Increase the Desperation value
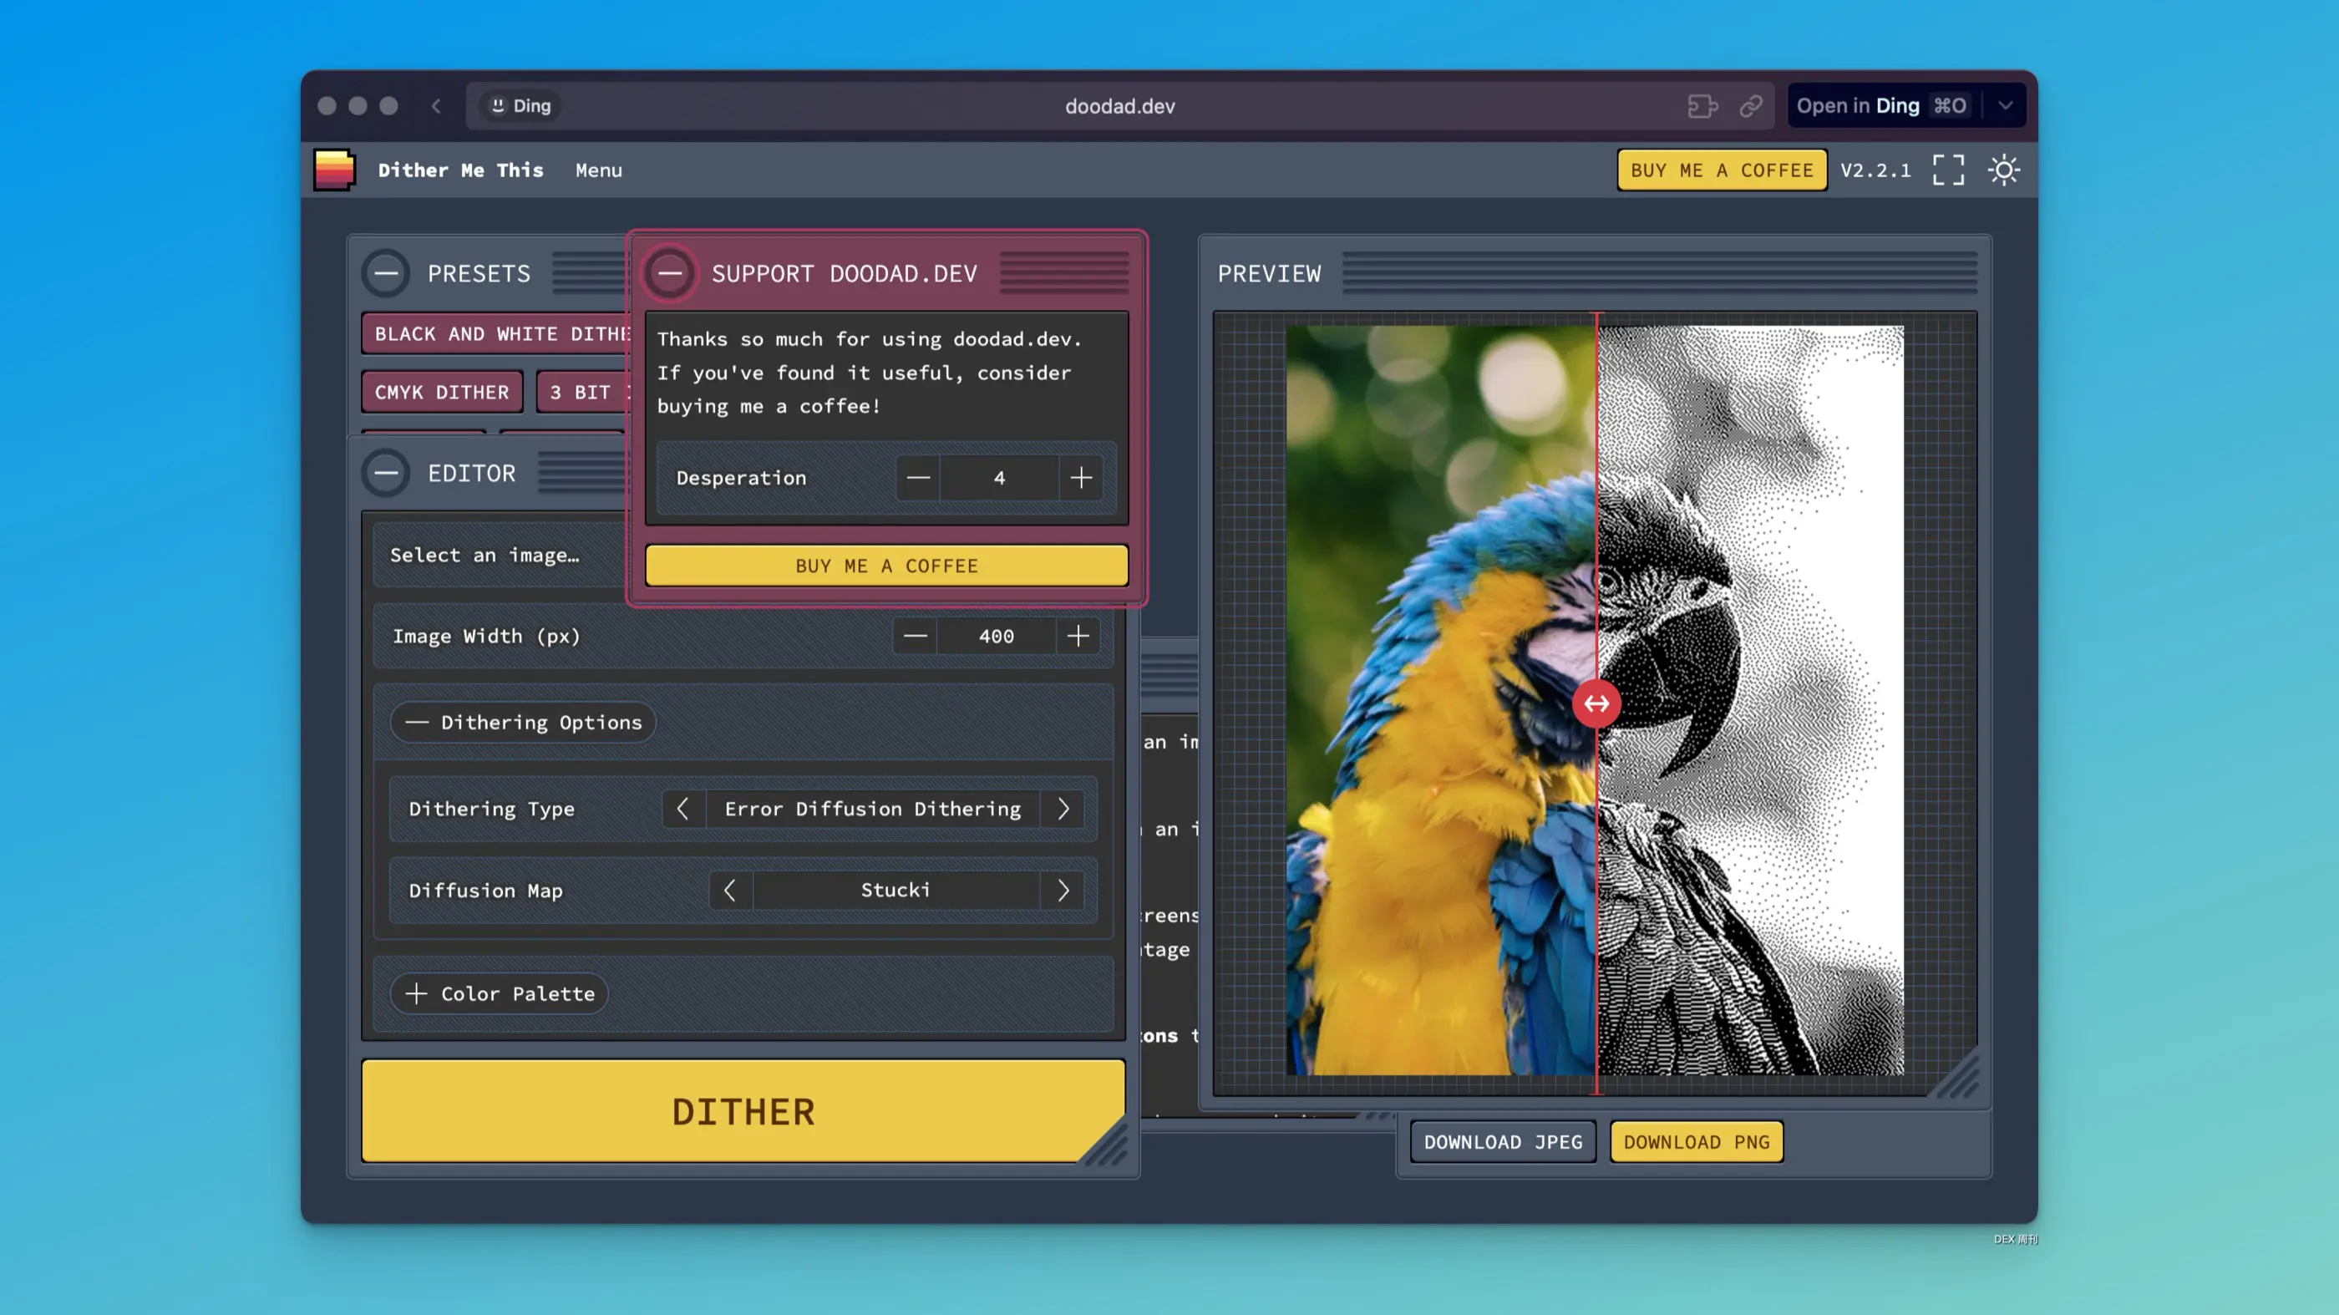The height and width of the screenshot is (1315, 2339). [x=1080, y=478]
